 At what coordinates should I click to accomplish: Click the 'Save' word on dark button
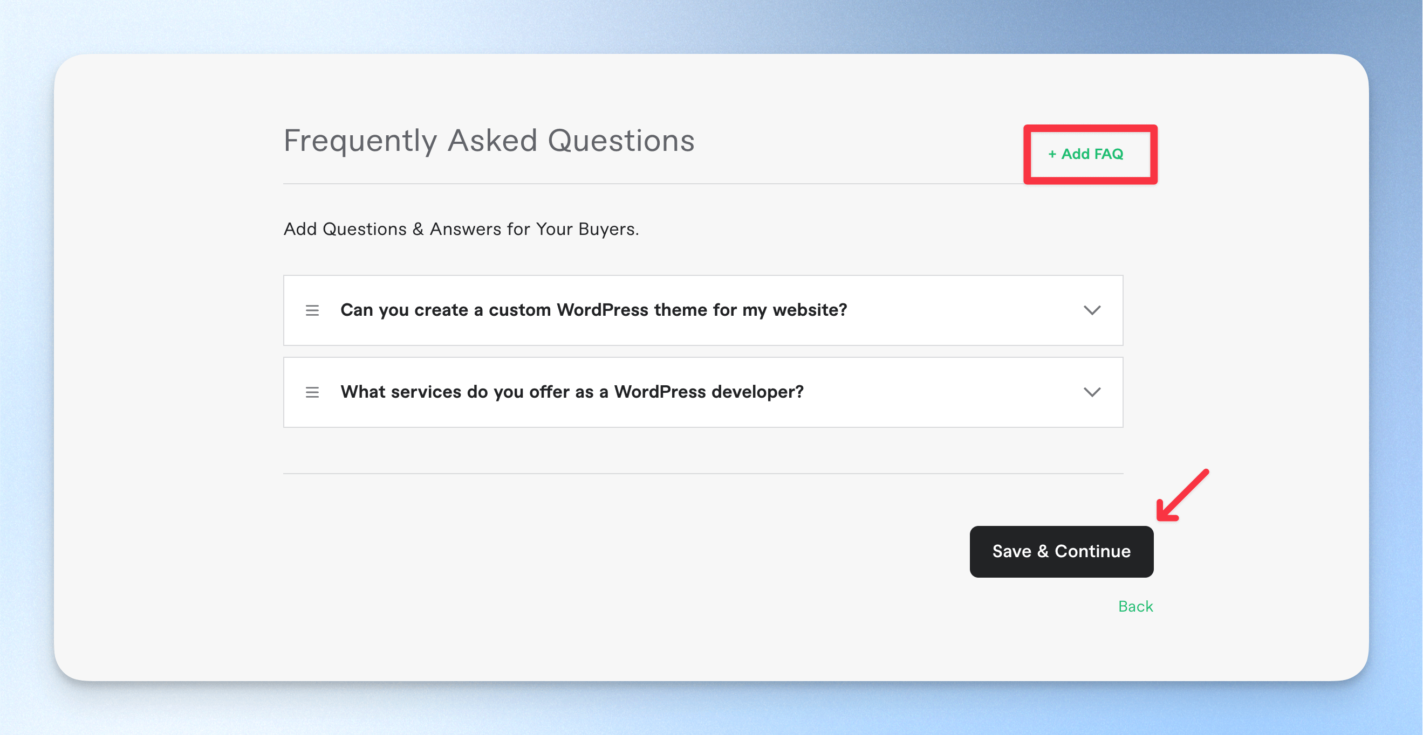click(1011, 551)
